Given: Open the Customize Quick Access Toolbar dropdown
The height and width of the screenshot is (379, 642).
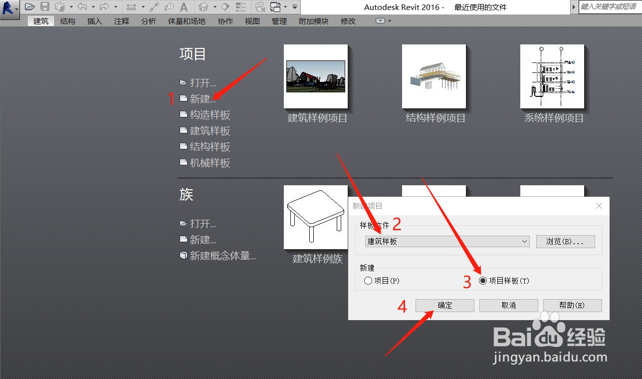Looking at the screenshot, I should (295, 6).
